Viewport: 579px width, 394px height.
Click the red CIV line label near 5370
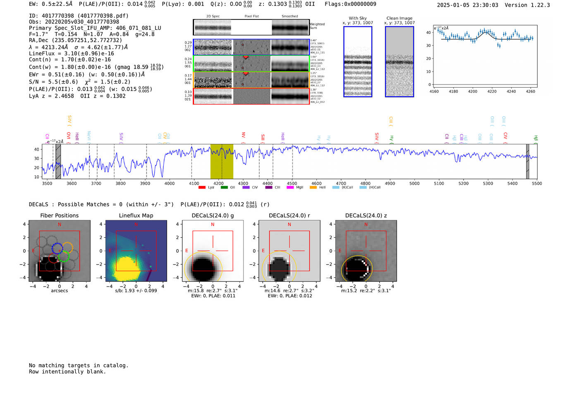tap(505, 137)
